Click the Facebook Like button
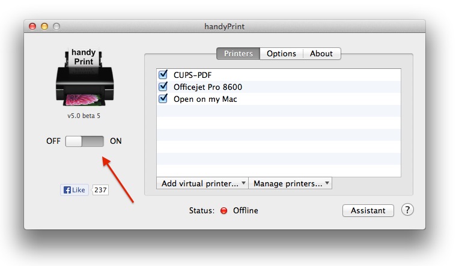The height and width of the screenshot is (266, 456). point(74,190)
